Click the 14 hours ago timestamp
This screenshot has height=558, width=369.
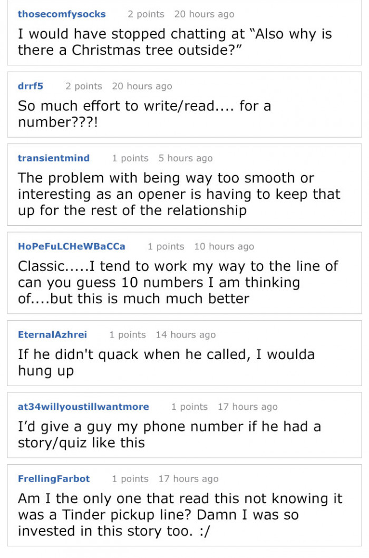pos(186,334)
